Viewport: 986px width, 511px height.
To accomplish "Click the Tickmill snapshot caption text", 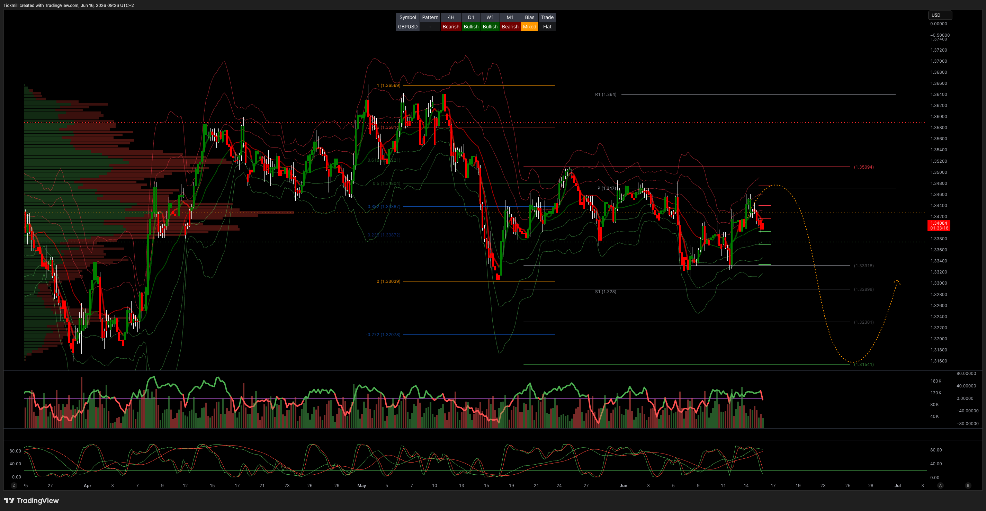I will click(x=69, y=5).
